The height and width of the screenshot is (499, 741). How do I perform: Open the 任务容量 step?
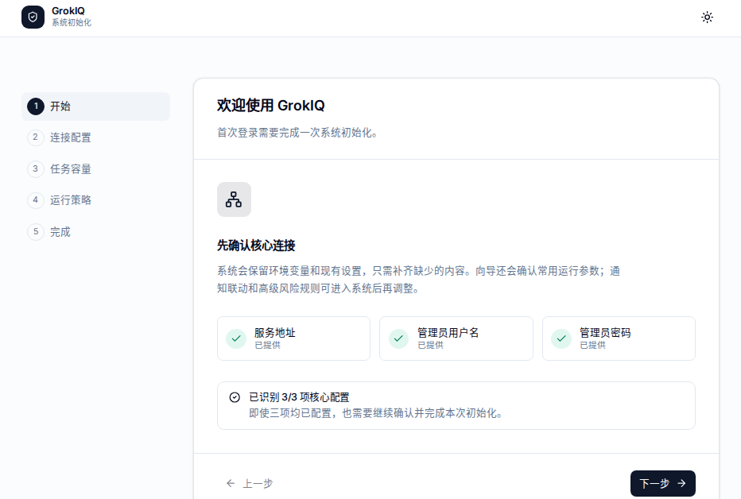click(x=95, y=169)
